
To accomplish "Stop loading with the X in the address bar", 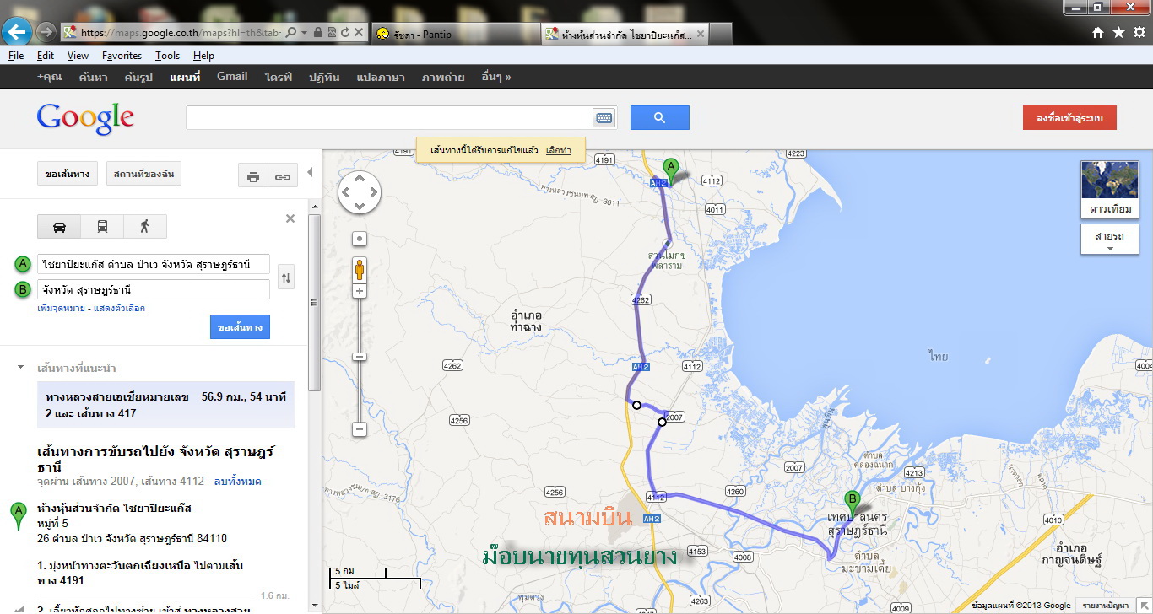I will click(359, 32).
